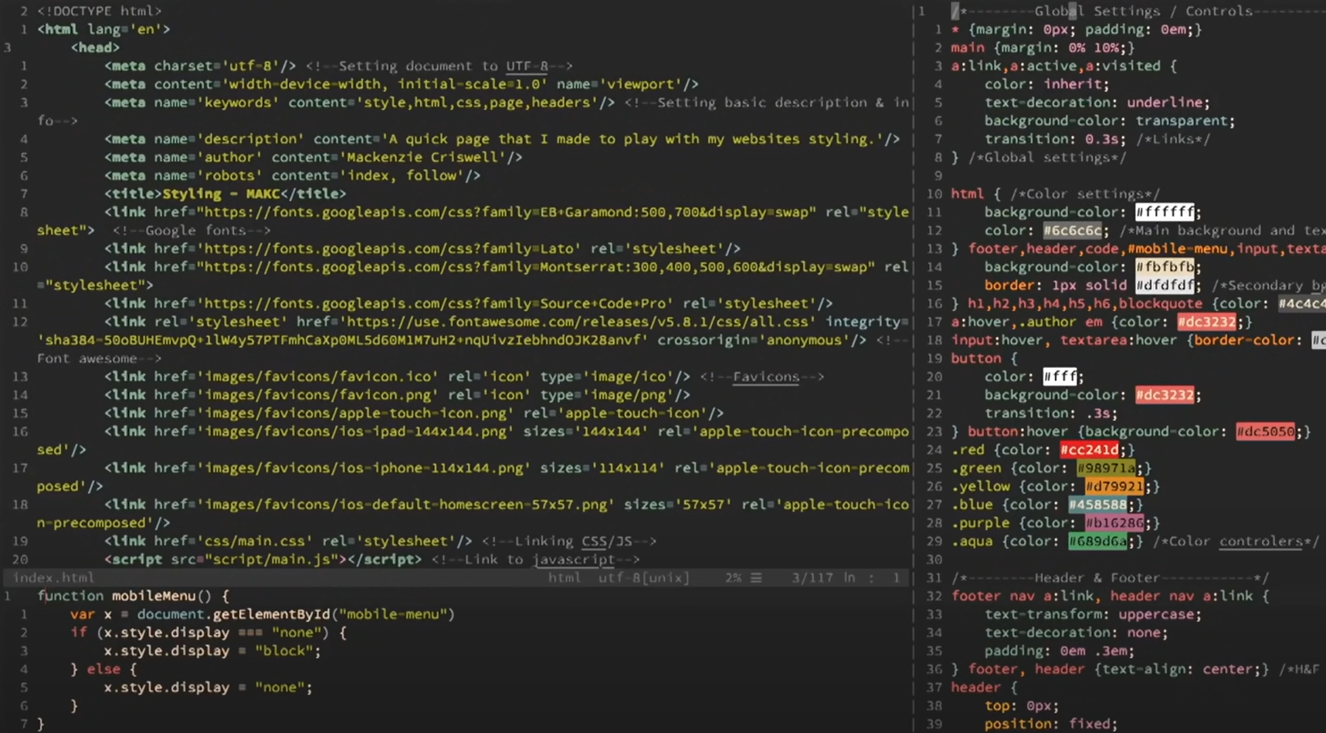
Task: Click the underlined 'Favicons' comment word
Action: (765, 377)
